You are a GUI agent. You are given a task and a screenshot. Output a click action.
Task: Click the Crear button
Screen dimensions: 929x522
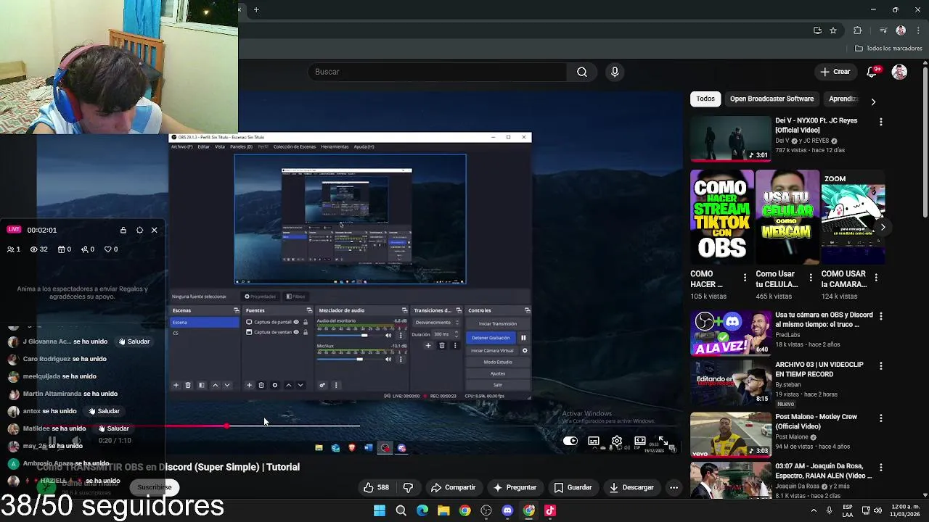coord(835,72)
